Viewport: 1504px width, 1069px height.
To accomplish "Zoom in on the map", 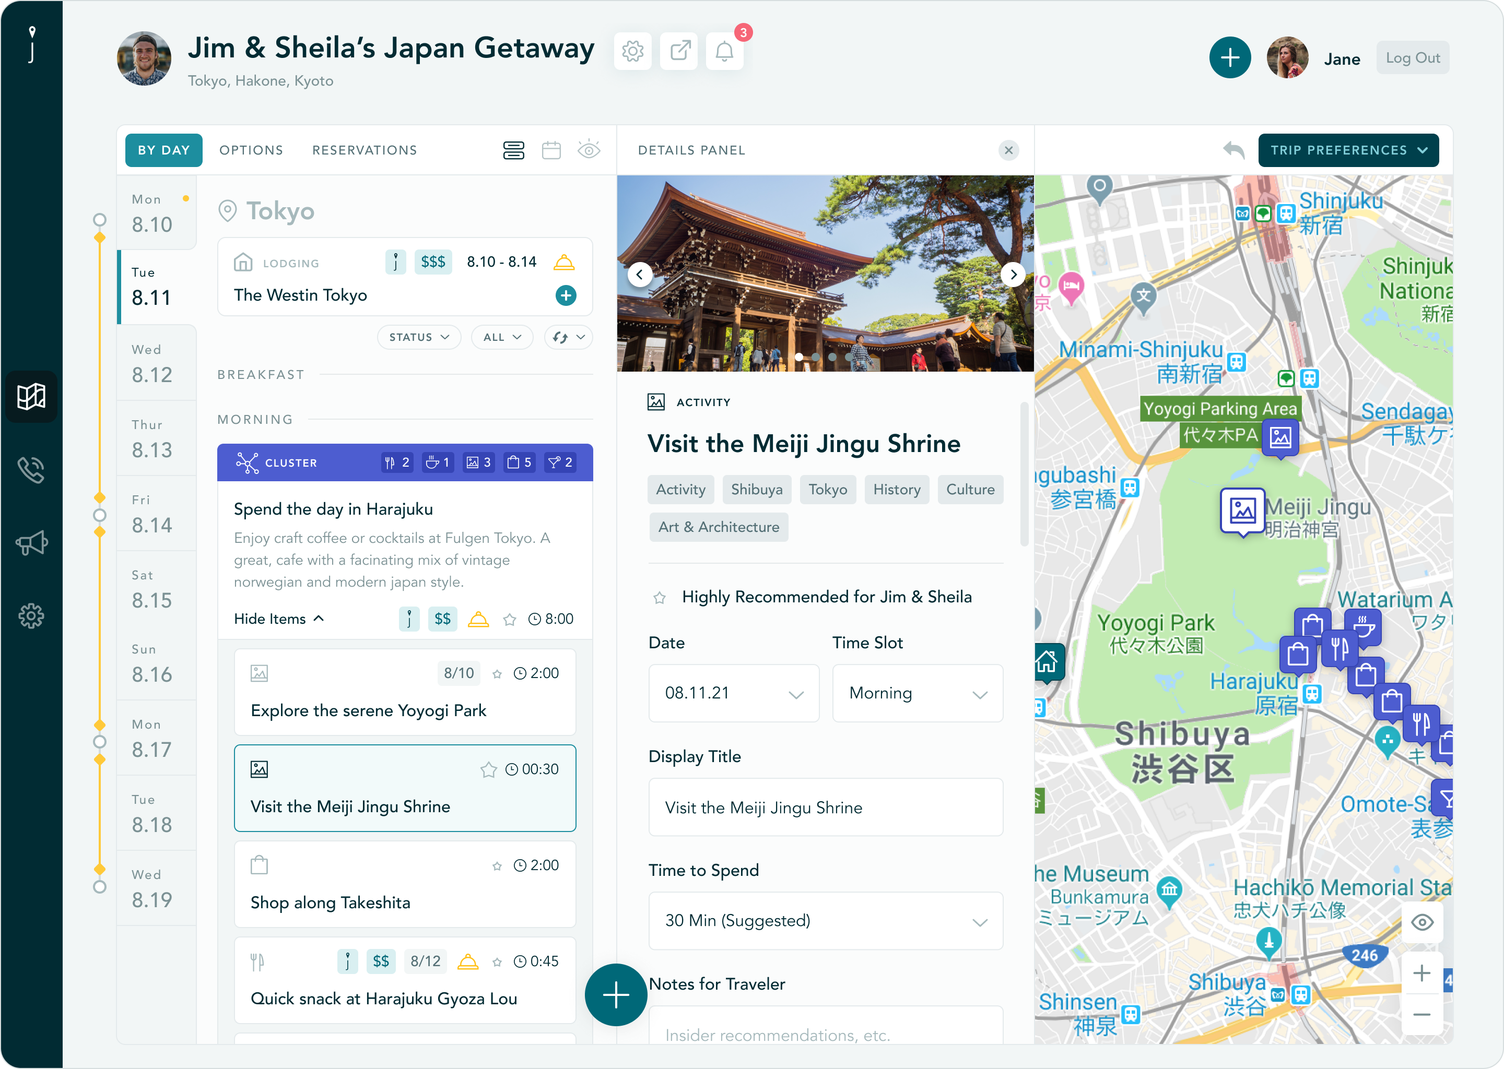I will [1421, 973].
